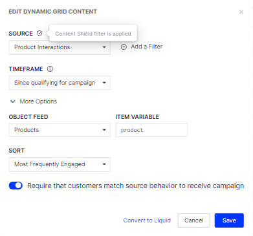This screenshot has width=253, height=236.
Task: Open the Sort dropdown
Action: pyautogui.click(x=60, y=164)
